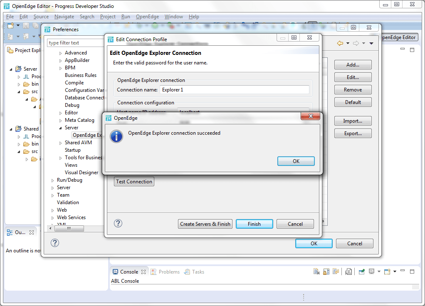Viewport: 425px width, 306px height.
Task: Switch to Problems tab
Action: [166, 271]
